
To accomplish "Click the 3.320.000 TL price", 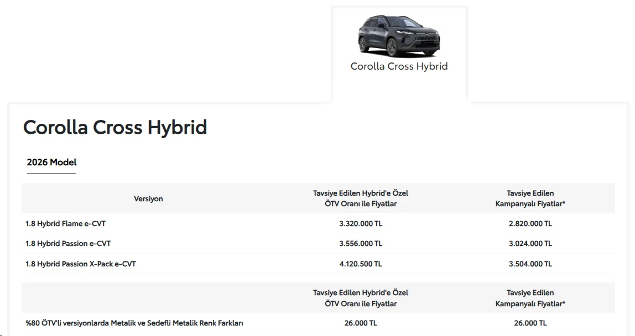I will (x=361, y=223).
